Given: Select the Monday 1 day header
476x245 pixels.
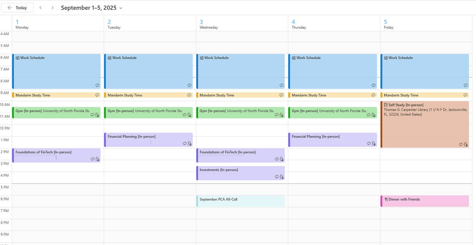Looking at the screenshot, I should click(22, 24).
